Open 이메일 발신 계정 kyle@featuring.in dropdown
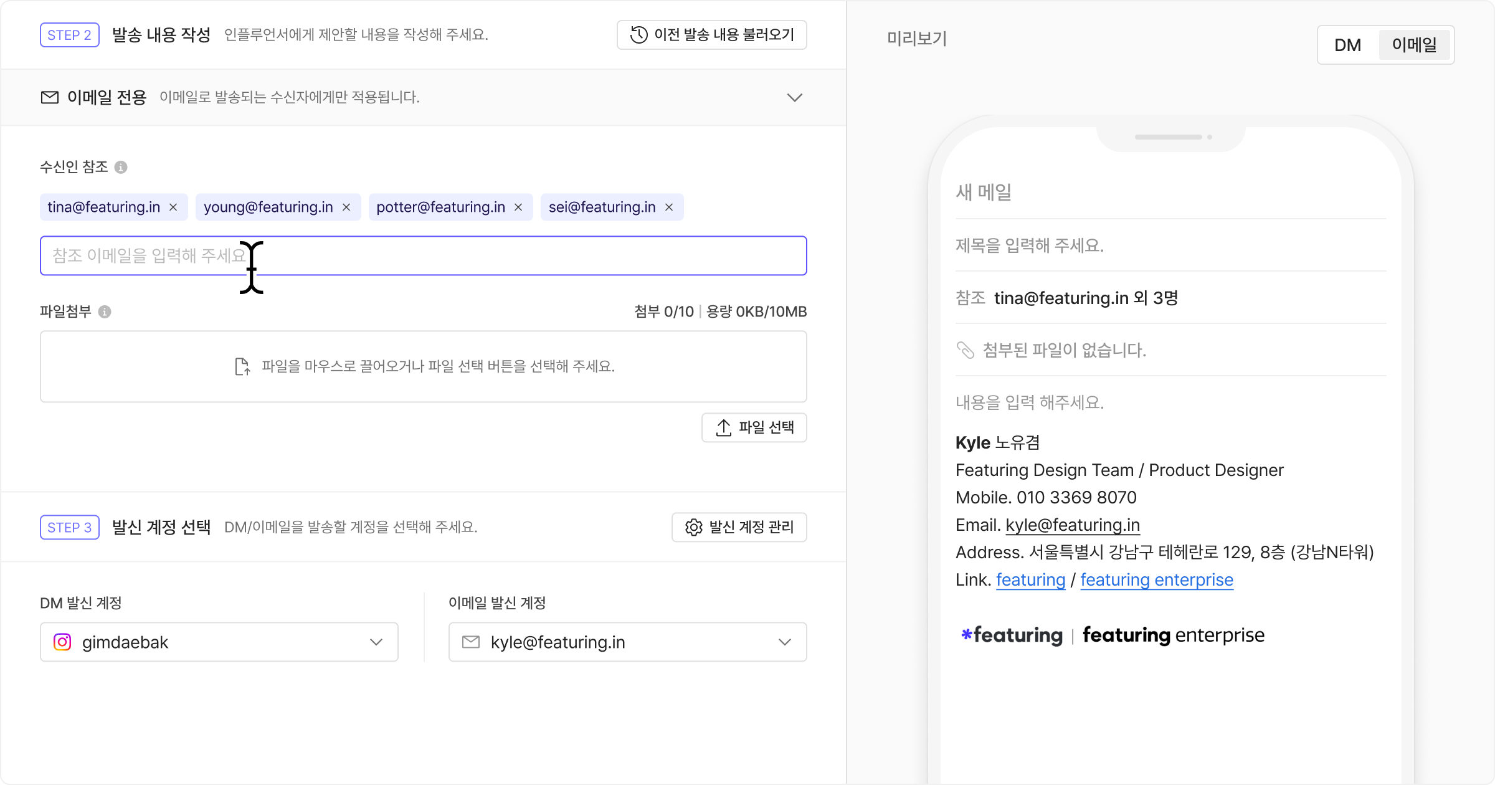The image size is (1495, 785). pyautogui.click(x=627, y=642)
